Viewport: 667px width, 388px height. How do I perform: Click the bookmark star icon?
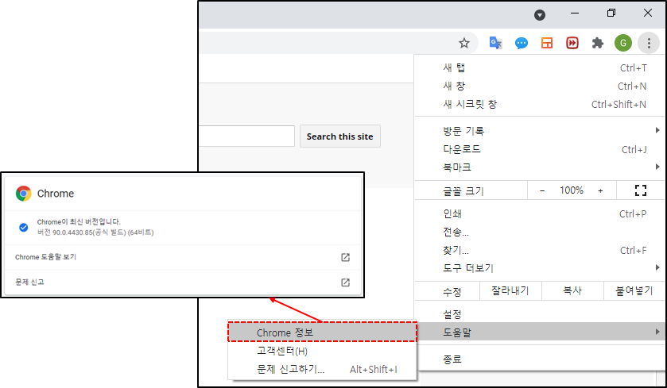click(x=464, y=43)
